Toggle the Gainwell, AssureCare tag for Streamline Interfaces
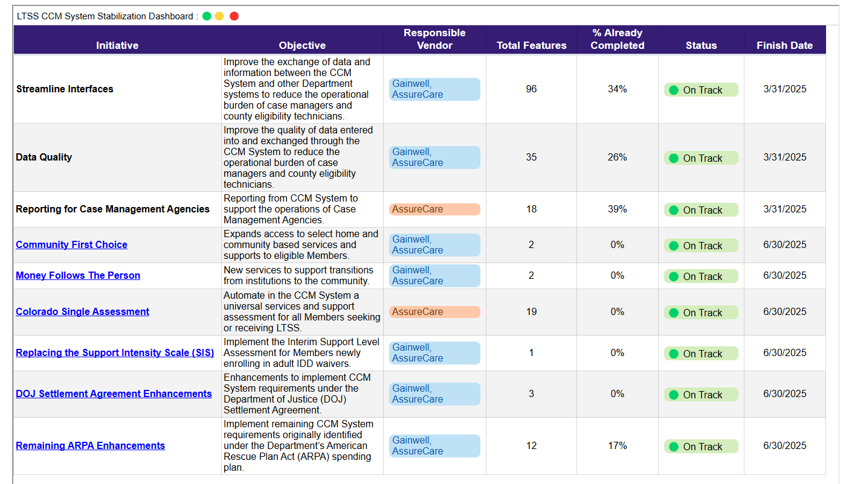Screen dimensions: 849x484 (434, 89)
